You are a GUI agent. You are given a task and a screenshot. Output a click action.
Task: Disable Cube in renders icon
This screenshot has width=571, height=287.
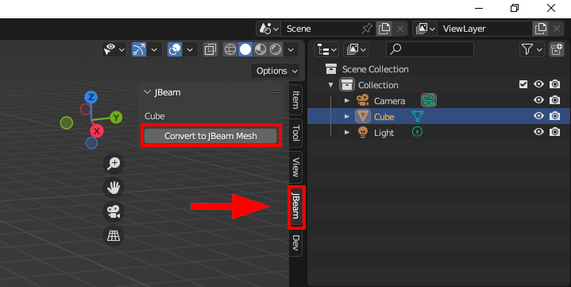coord(554,116)
